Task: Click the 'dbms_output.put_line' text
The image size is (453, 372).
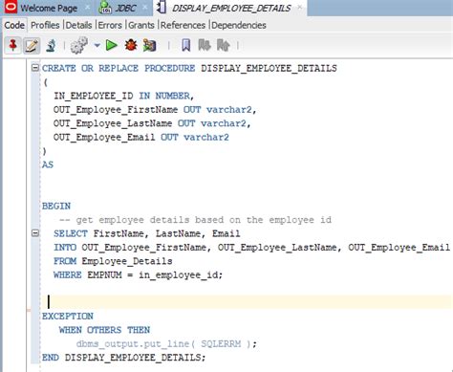Action: pyautogui.click(x=133, y=344)
